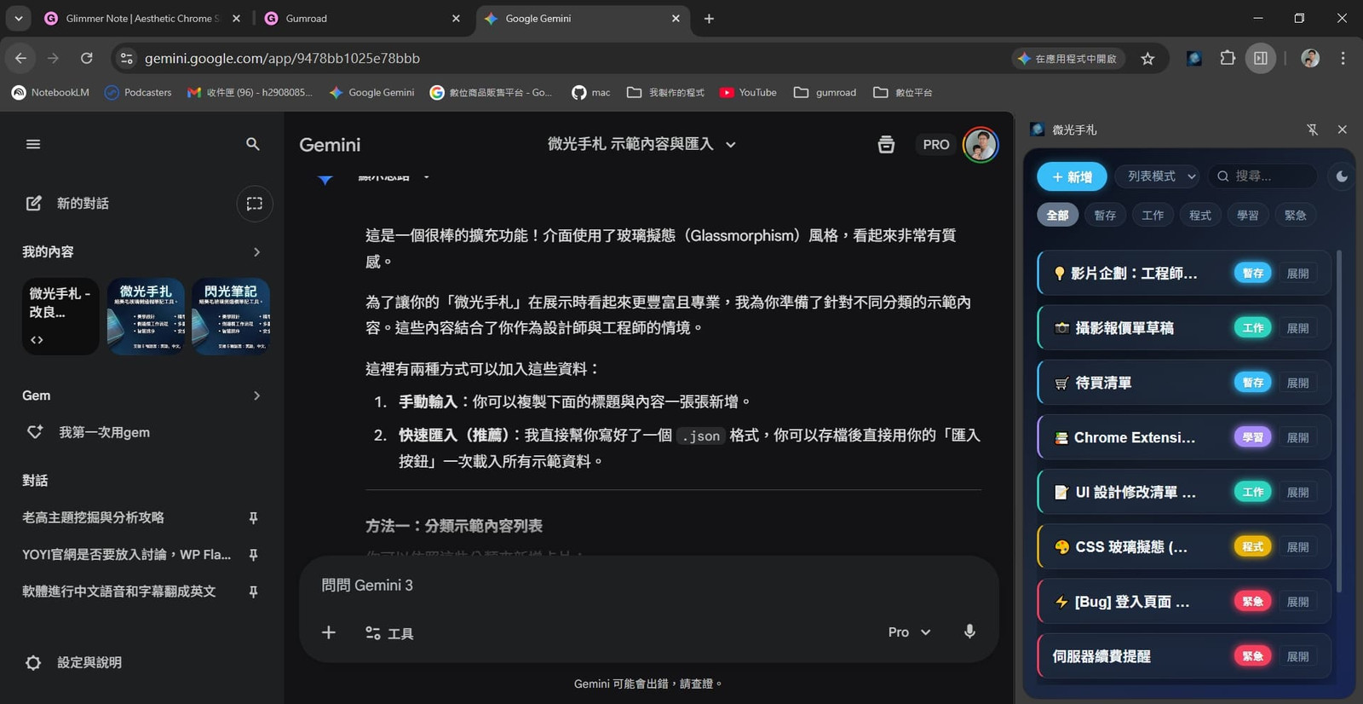
Task: Open conversation 老高主題挖掘與分析攻略
Action: pyautogui.click(x=94, y=517)
